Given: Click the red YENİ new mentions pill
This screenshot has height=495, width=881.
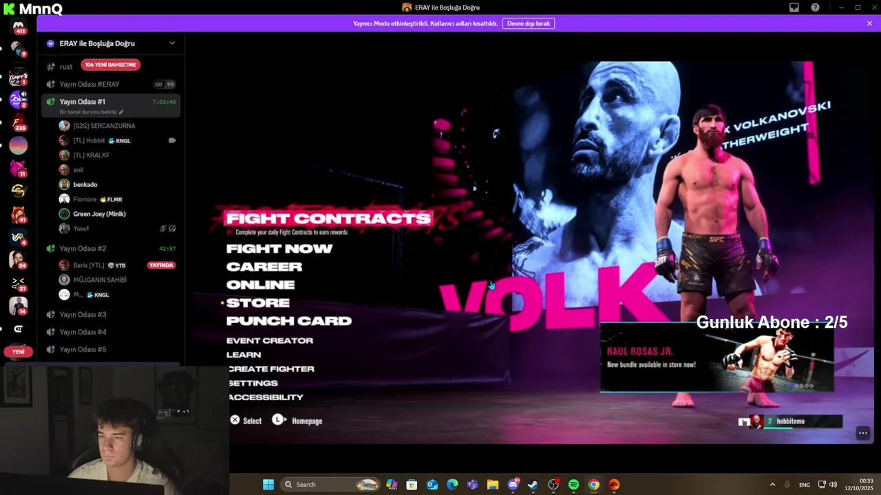Looking at the screenshot, I should tap(18, 351).
